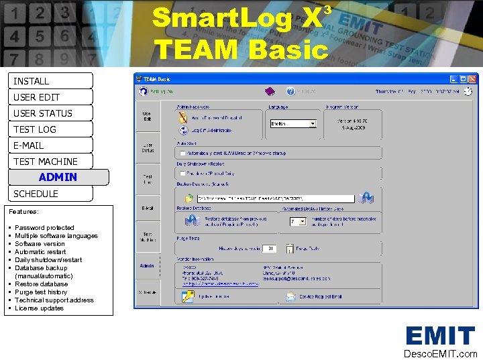Click the Service Request Email icon
This screenshot has width=483, height=362.
(x=290, y=297)
